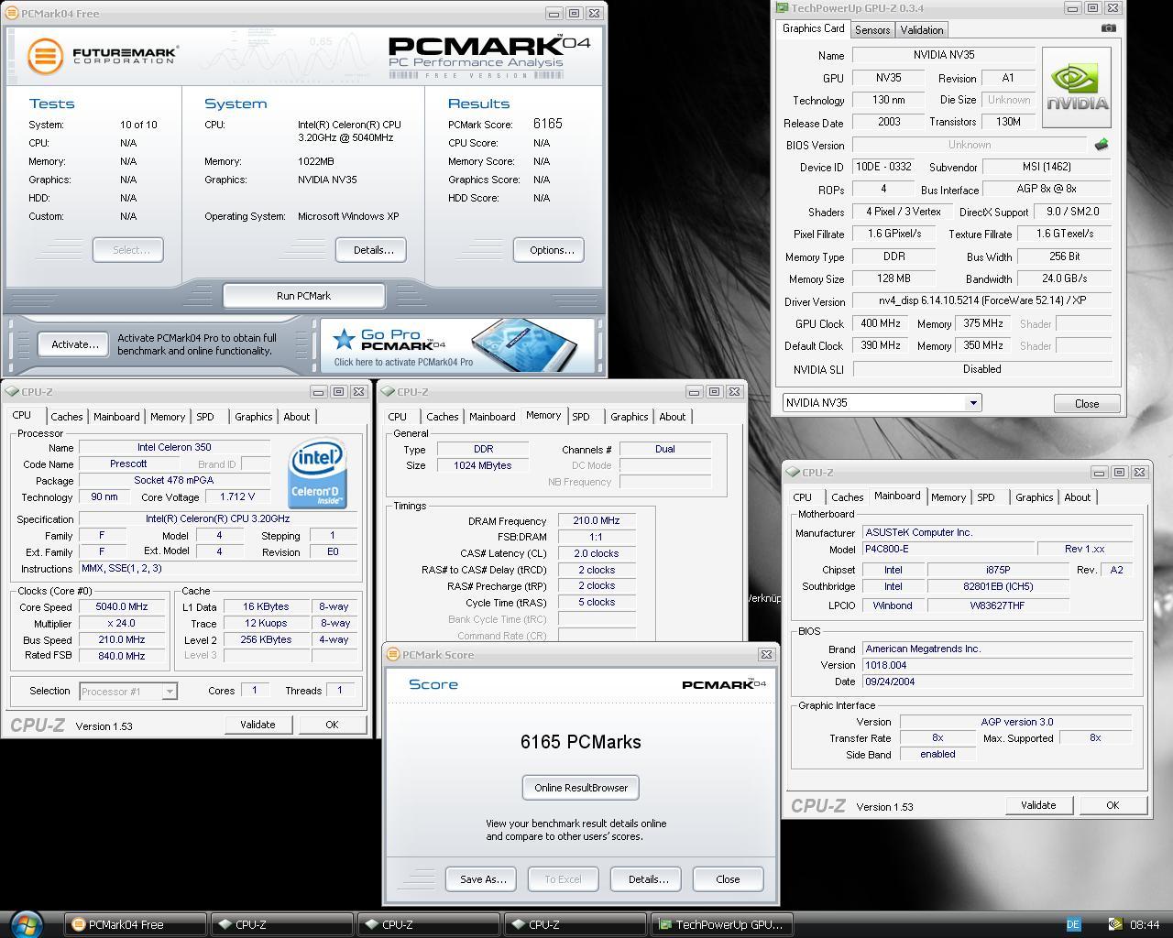Click the Run PCMark button

pos(304,296)
